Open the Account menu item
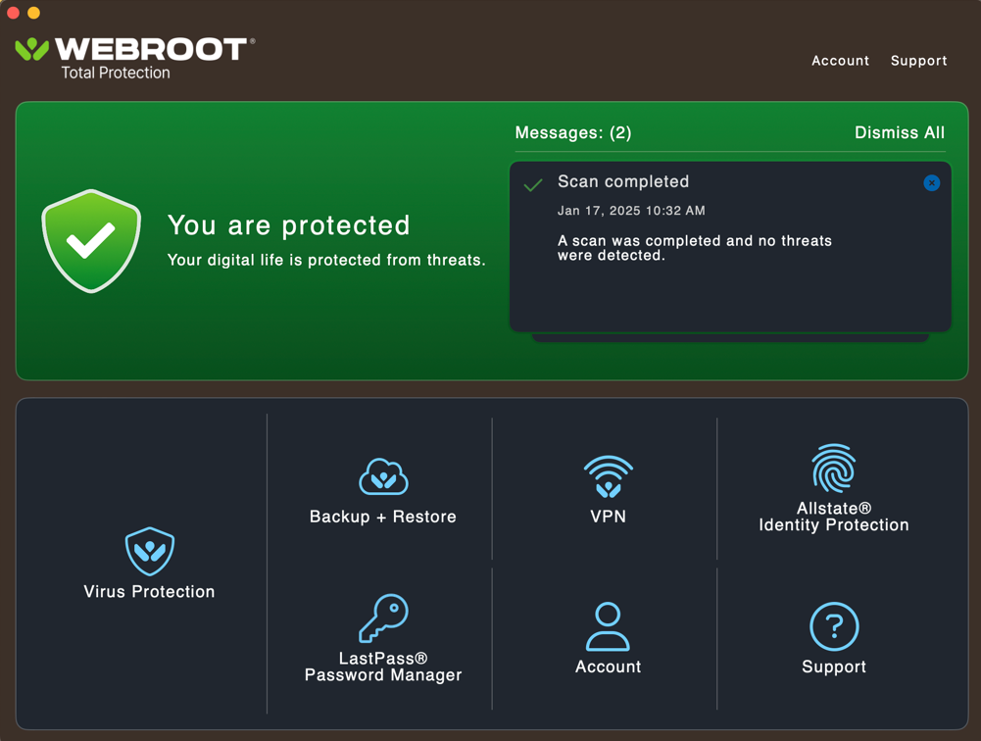 coord(839,61)
